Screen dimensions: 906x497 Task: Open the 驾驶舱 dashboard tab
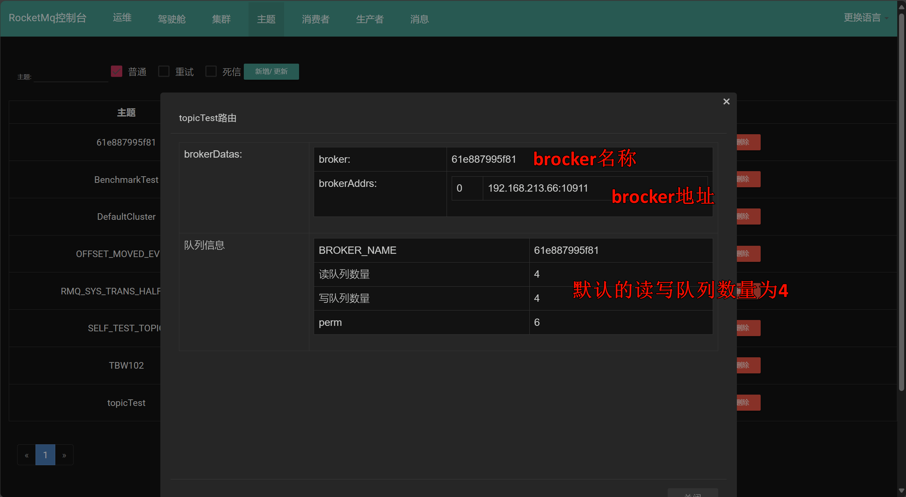[x=172, y=19]
